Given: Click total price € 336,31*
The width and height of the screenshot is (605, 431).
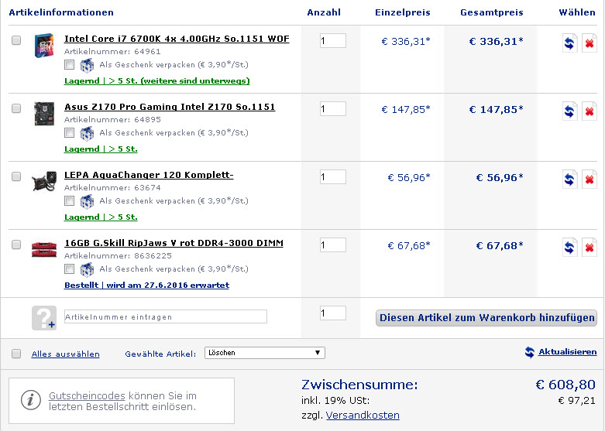Looking at the screenshot, I should (497, 42).
